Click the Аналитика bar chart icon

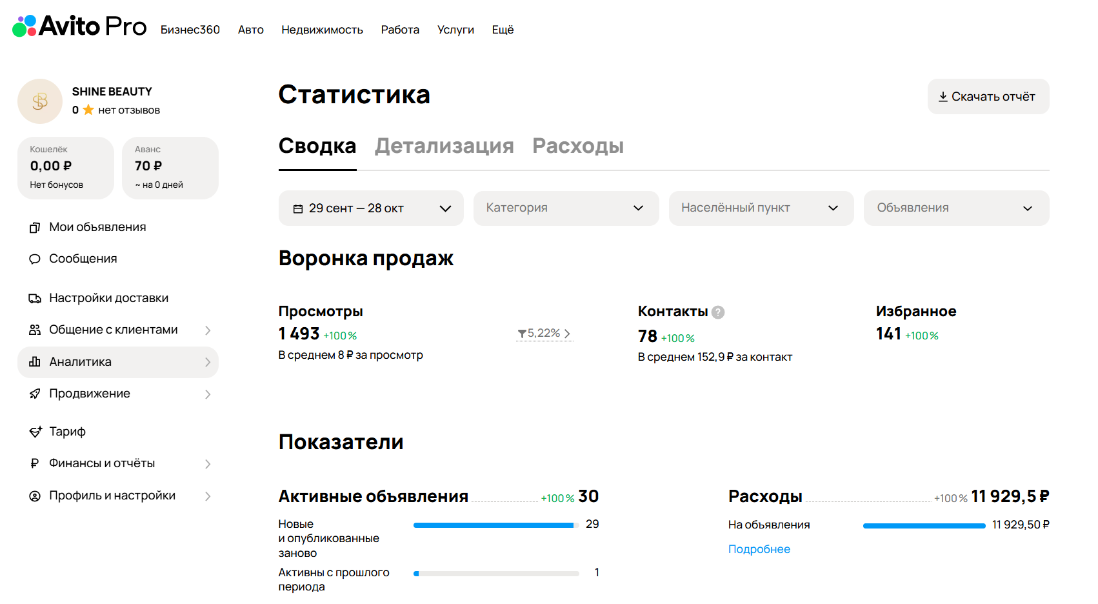35,362
